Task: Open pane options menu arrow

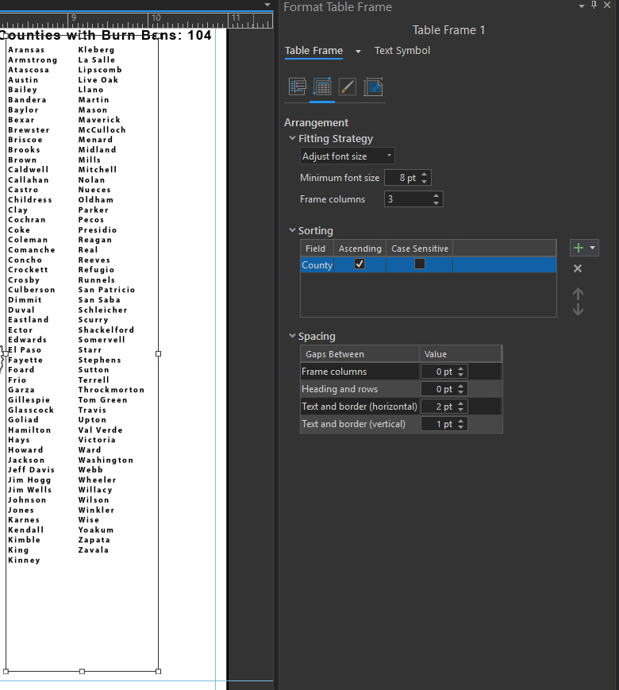Action: tap(582, 6)
